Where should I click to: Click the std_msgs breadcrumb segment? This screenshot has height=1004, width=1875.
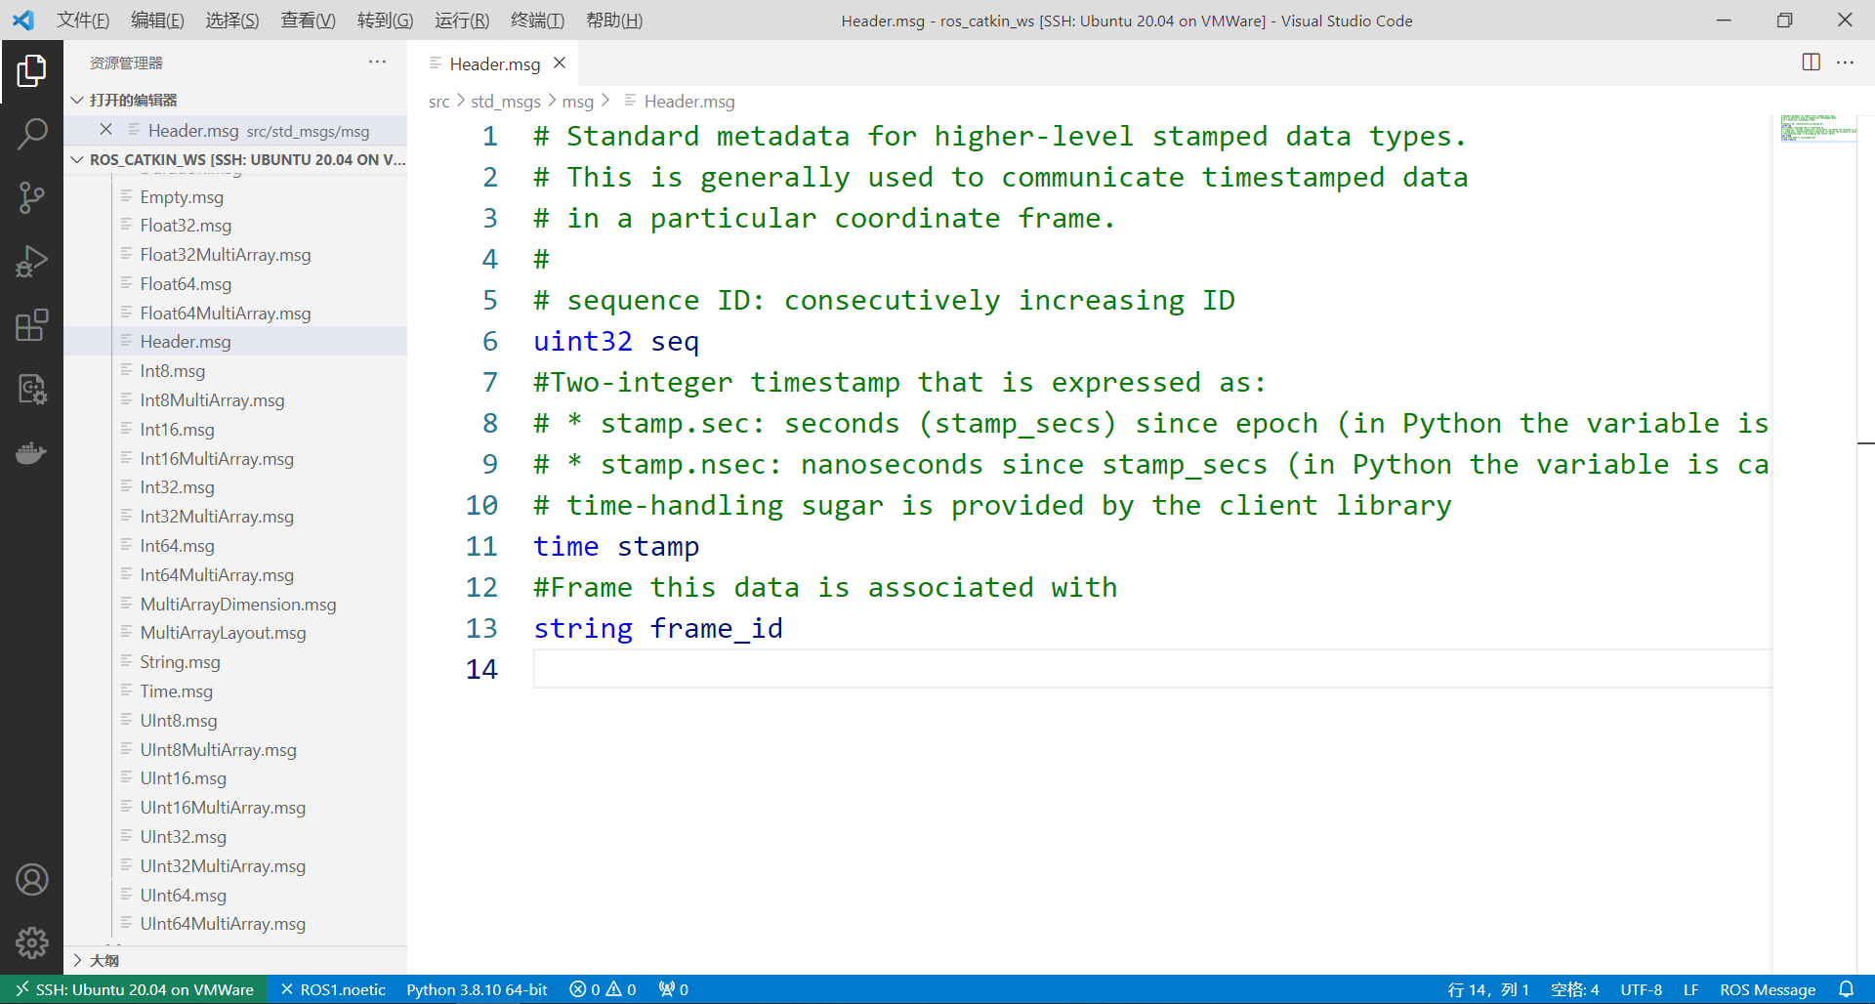tap(505, 102)
